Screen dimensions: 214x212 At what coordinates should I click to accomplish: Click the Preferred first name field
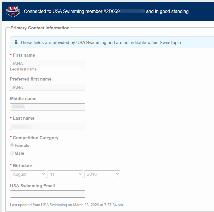[48, 87]
